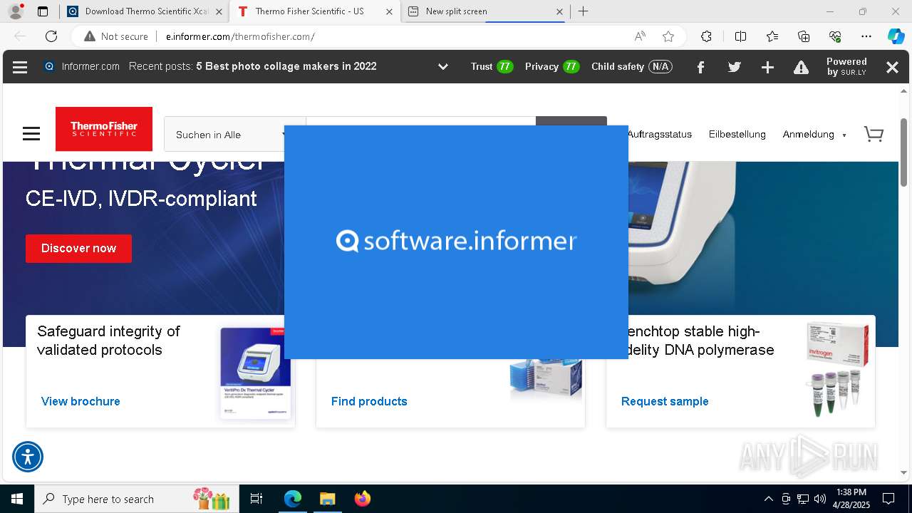Image resolution: width=912 pixels, height=513 pixels.
Task: Click View brochure link
Action: (81, 401)
